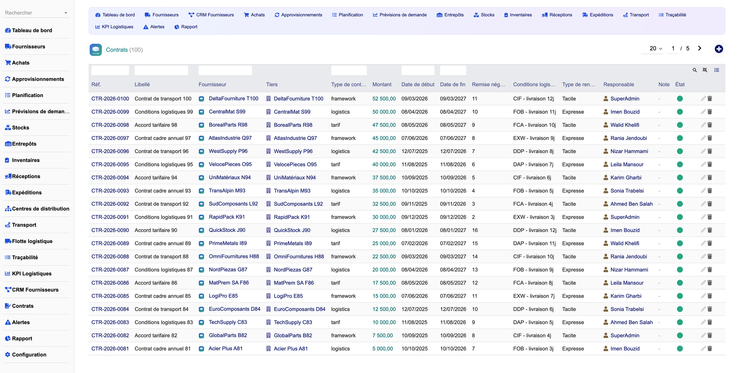This screenshot has width=738, height=373.
Task: Click the Contrats module icon beside title
Action: point(96,50)
